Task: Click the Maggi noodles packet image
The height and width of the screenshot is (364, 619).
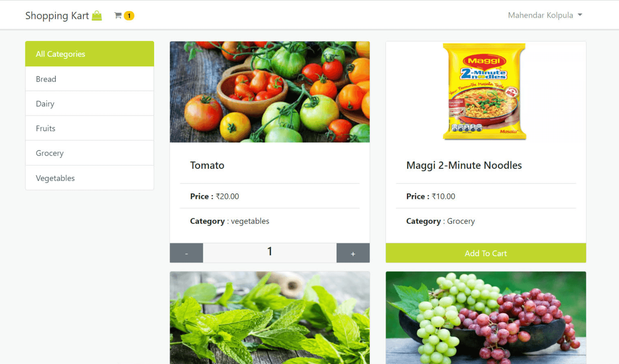Action: coord(485,91)
